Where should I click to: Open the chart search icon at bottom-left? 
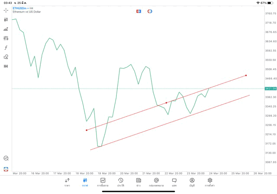(x=6, y=158)
